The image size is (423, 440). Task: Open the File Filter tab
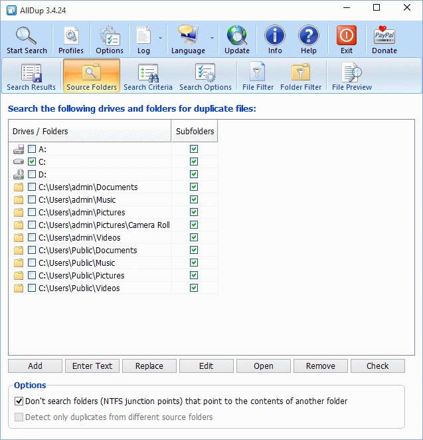258,77
